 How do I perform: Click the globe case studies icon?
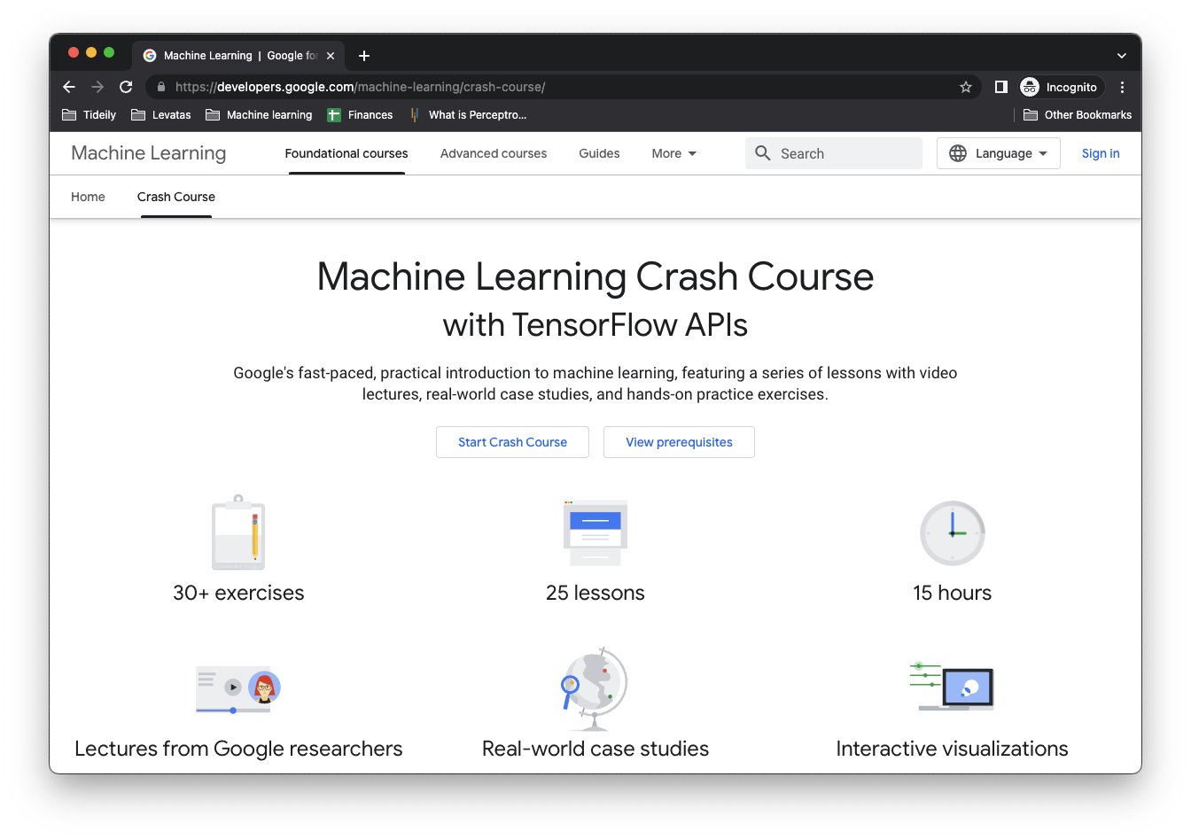(x=595, y=688)
